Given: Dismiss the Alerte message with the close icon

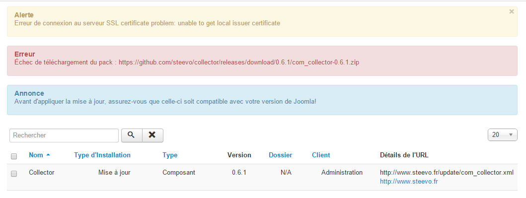Looking at the screenshot, I should click(511, 11).
